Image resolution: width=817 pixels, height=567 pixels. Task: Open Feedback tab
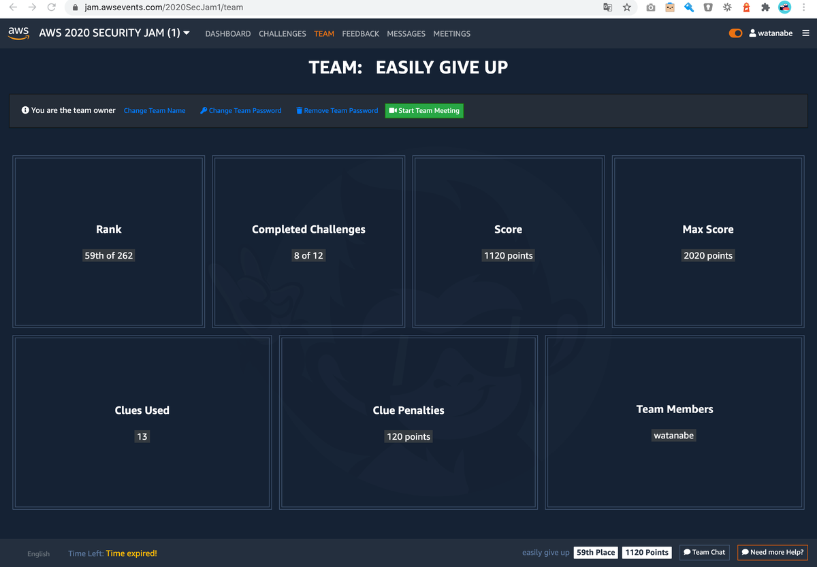coord(361,33)
